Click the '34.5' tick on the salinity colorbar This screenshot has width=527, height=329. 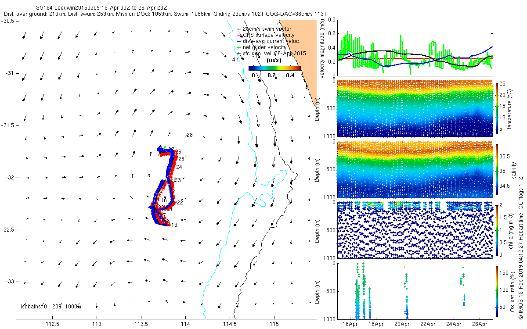505,186
